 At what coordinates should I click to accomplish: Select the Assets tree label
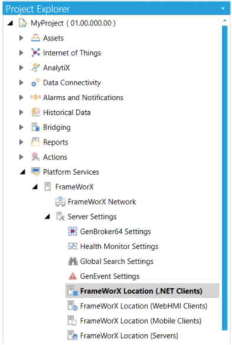53,38
